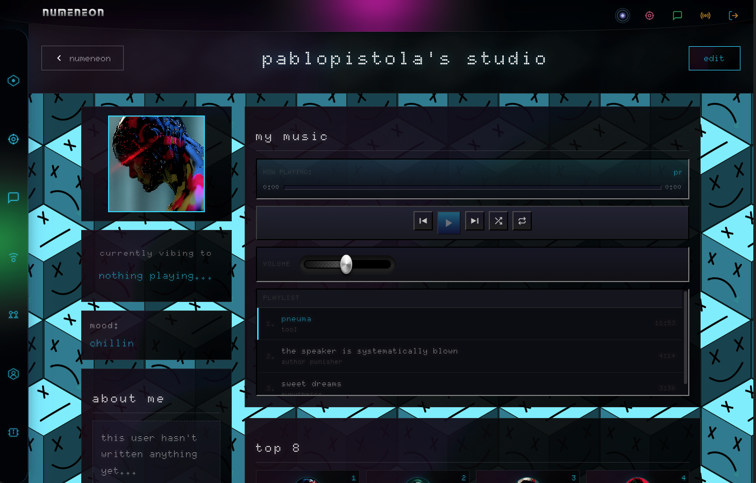Go back to numeneon with the chevron button

point(83,58)
